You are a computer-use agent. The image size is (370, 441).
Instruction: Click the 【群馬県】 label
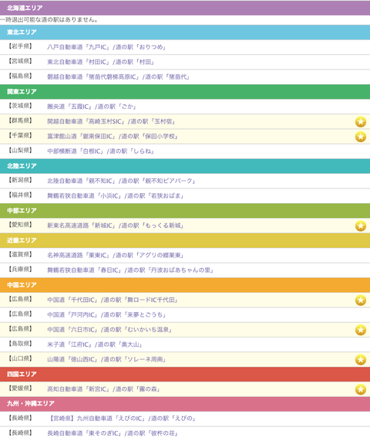[x=20, y=120]
